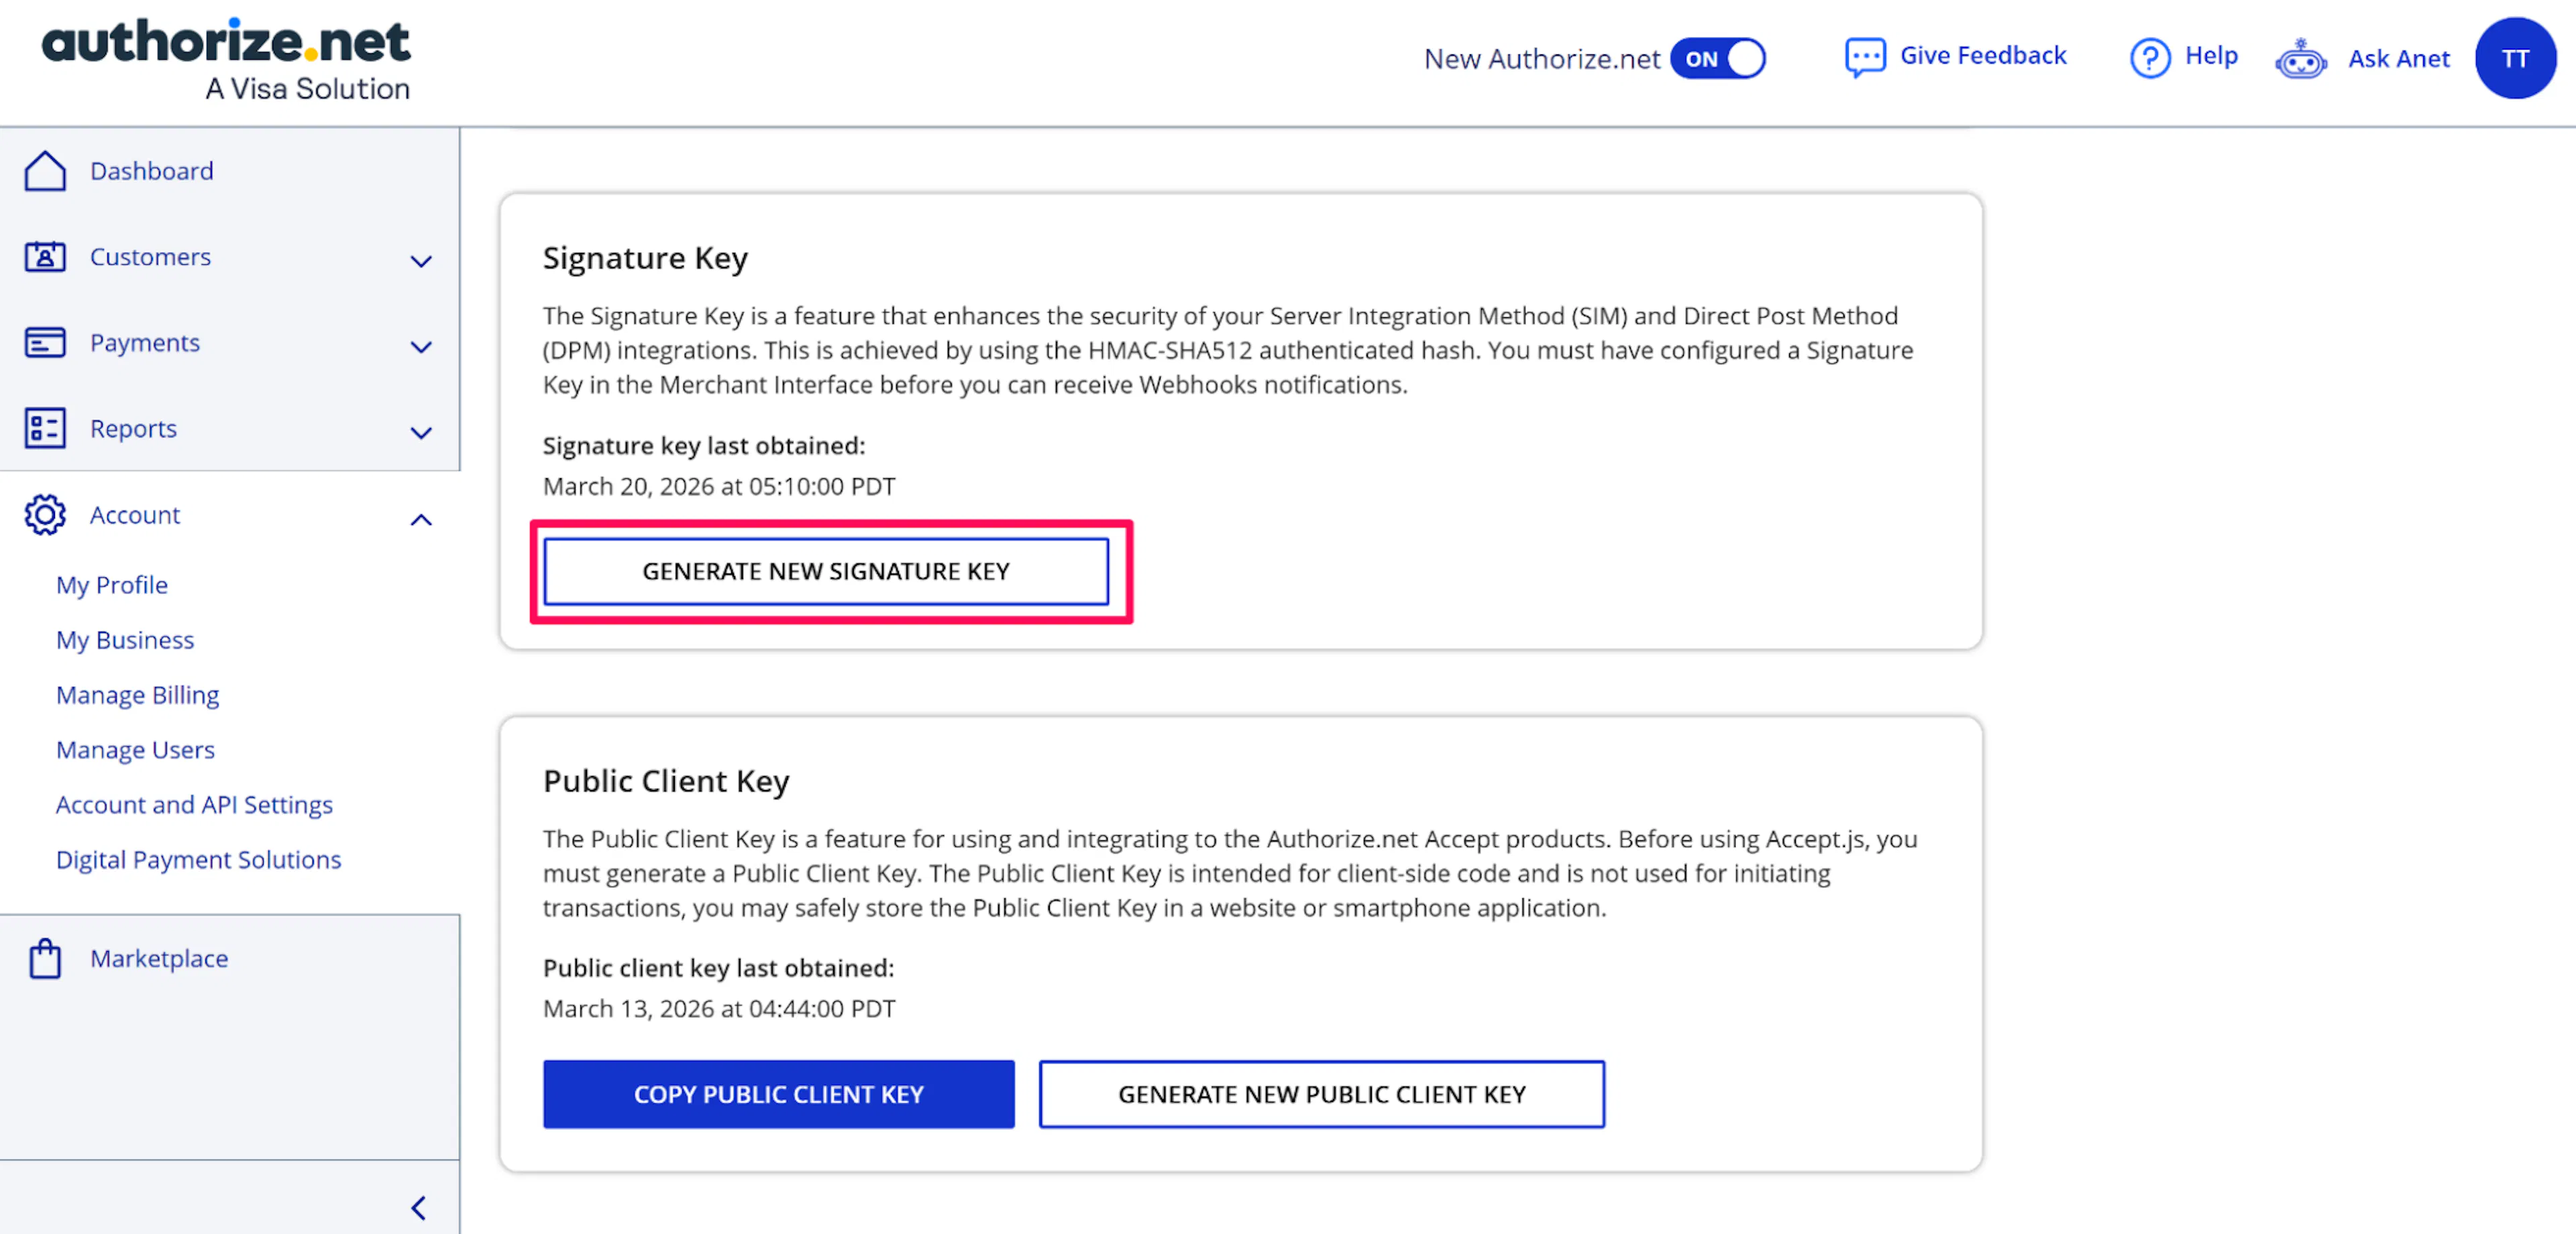Screen dimensions: 2576x1234
Task: Click the Marketplace shopping bag icon
Action: click(45, 958)
